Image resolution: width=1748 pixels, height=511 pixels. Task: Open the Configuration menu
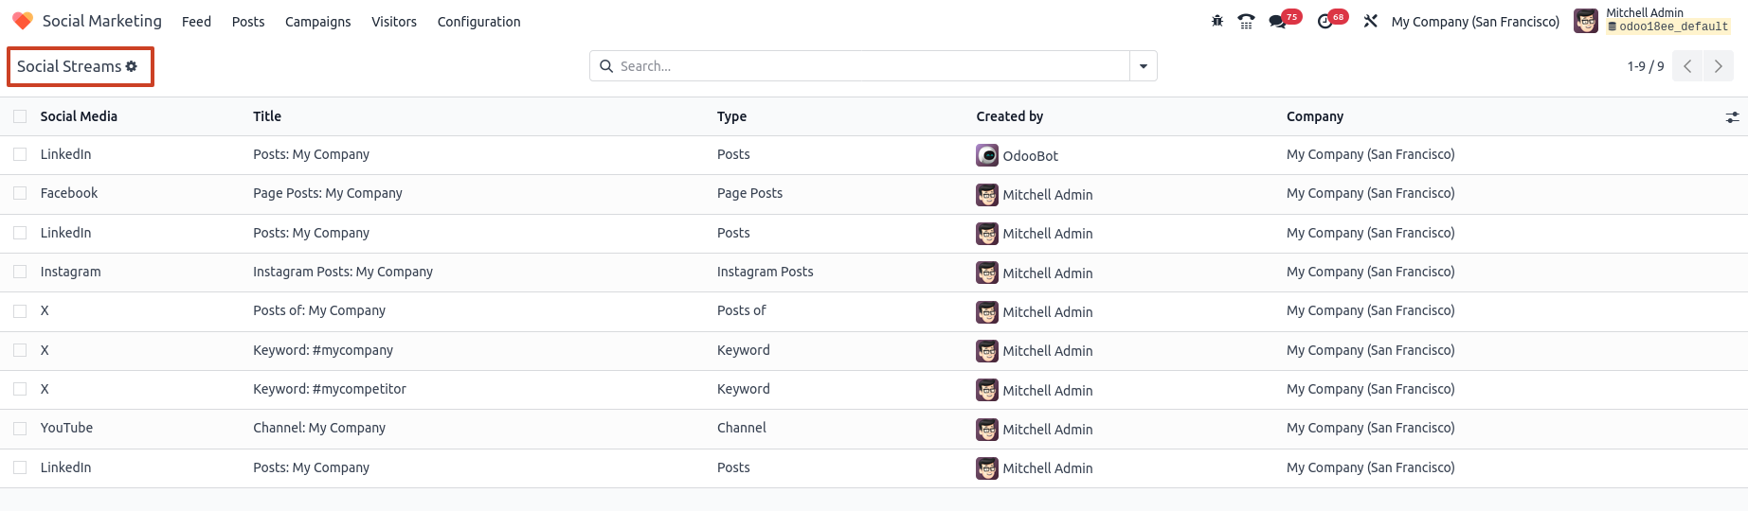478,22
